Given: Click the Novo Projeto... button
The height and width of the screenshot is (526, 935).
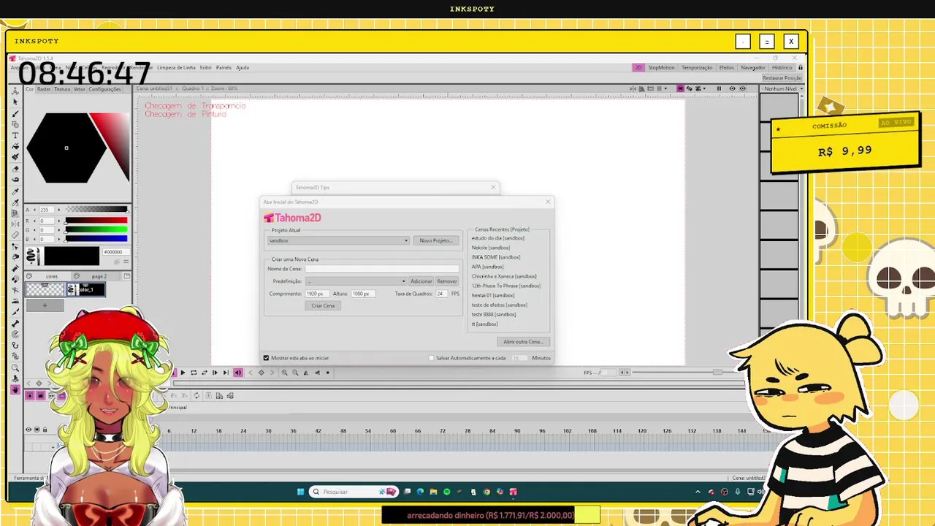Looking at the screenshot, I should tap(436, 240).
